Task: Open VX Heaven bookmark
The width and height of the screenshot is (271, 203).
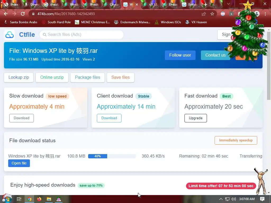Action: (x=196, y=22)
